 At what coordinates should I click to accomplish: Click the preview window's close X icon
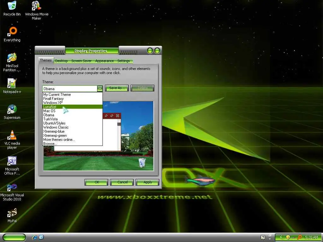click(117, 116)
